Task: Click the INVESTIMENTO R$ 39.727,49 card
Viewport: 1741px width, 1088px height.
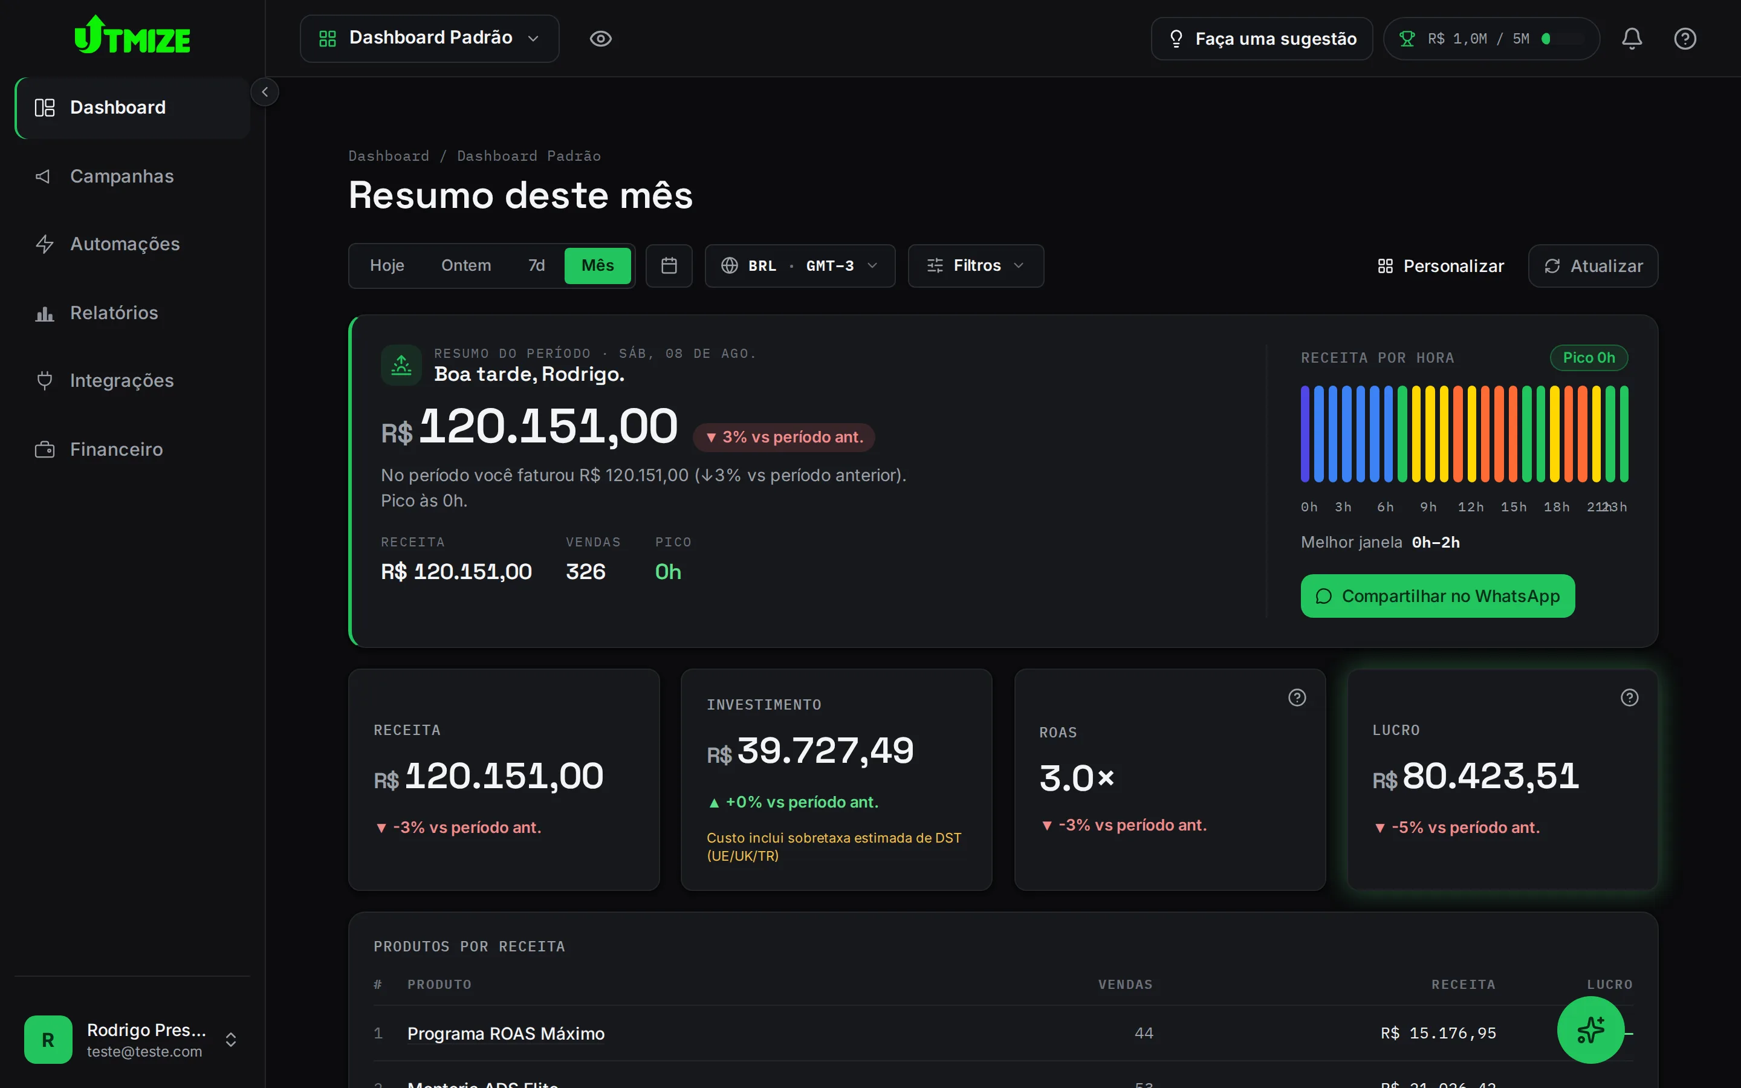Action: 836,780
